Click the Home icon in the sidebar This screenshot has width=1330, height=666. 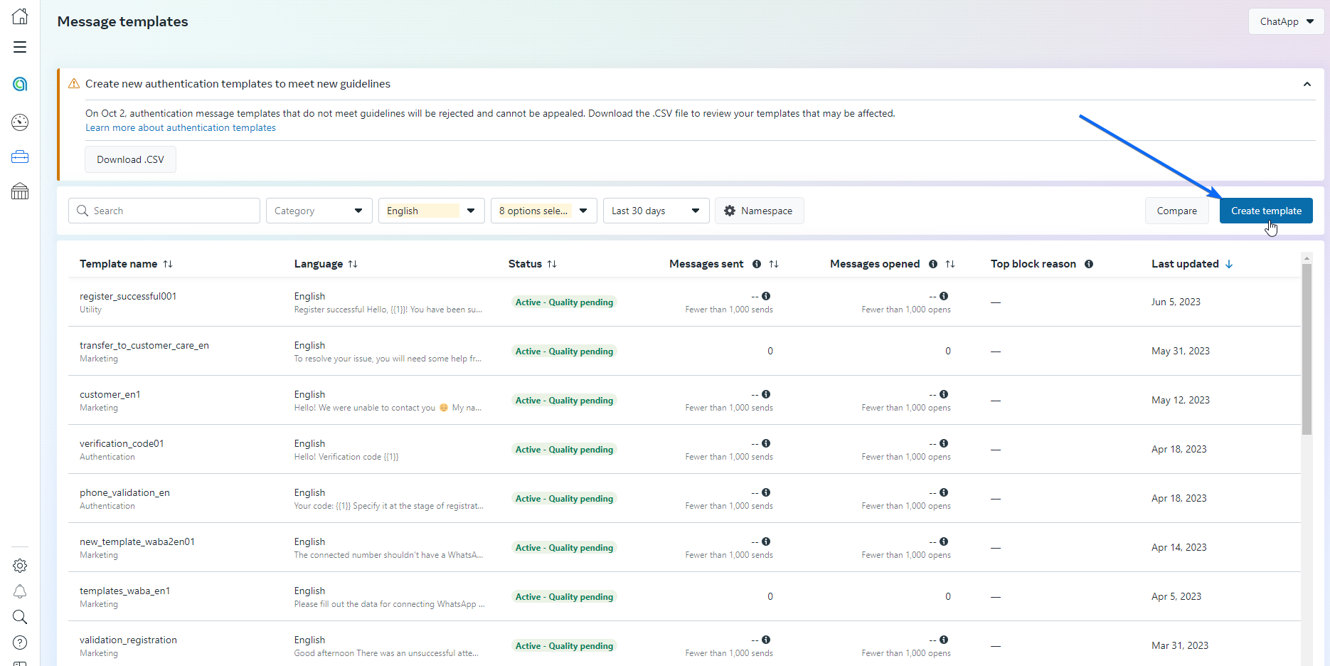point(20,16)
